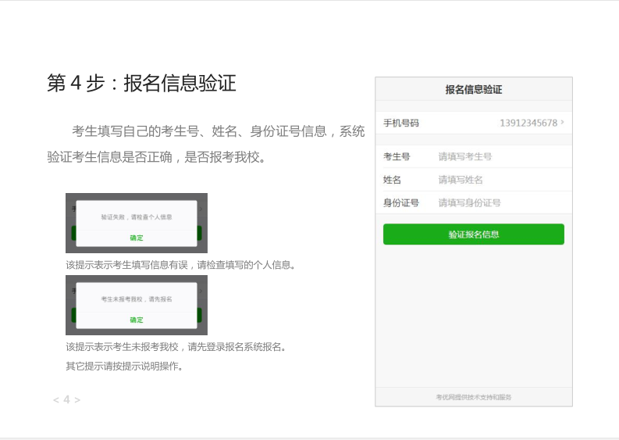Click the next page arrow beside page 4
Viewport: 619px width, 440px height.
[77, 400]
